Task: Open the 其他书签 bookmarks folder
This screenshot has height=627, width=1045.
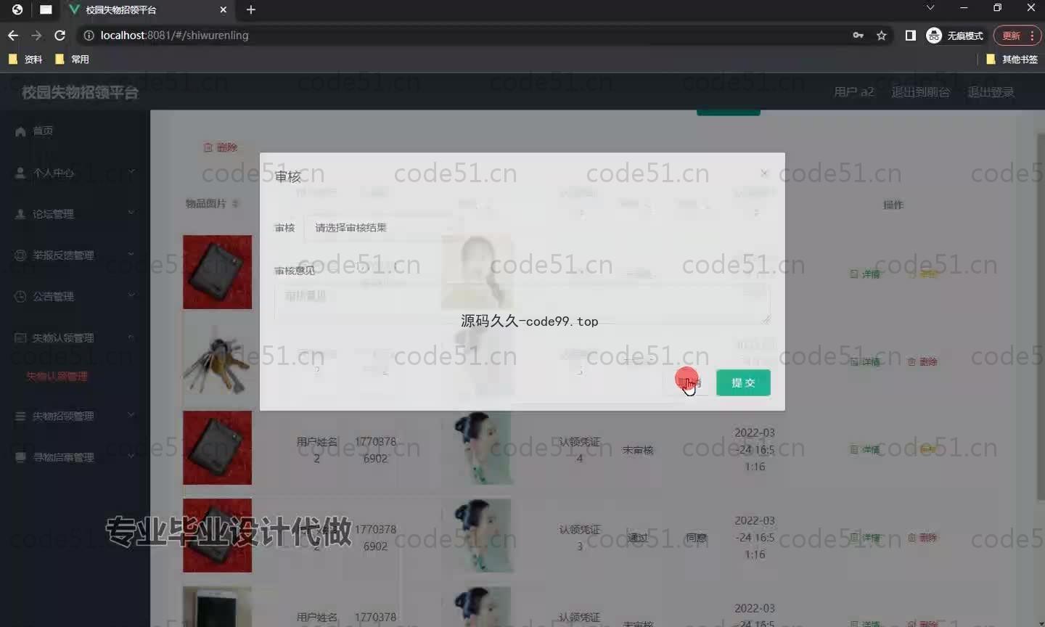Action: [1012, 60]
